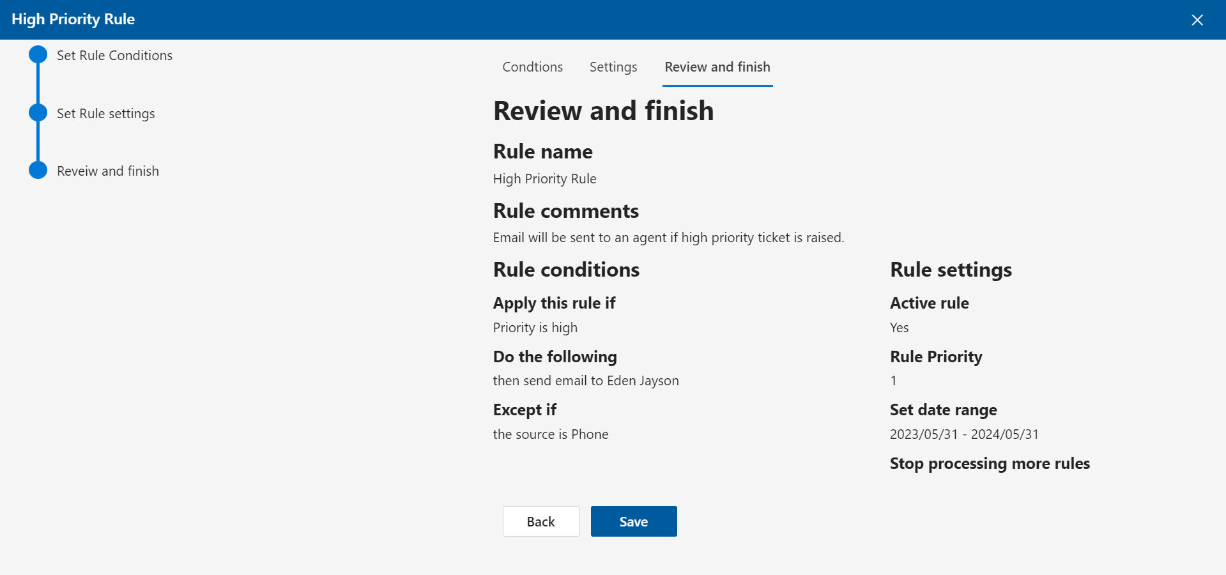Click the Active rule label

[x=930, y=303]
